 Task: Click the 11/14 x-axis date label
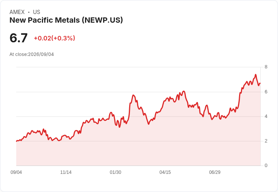tap(66, 172)
